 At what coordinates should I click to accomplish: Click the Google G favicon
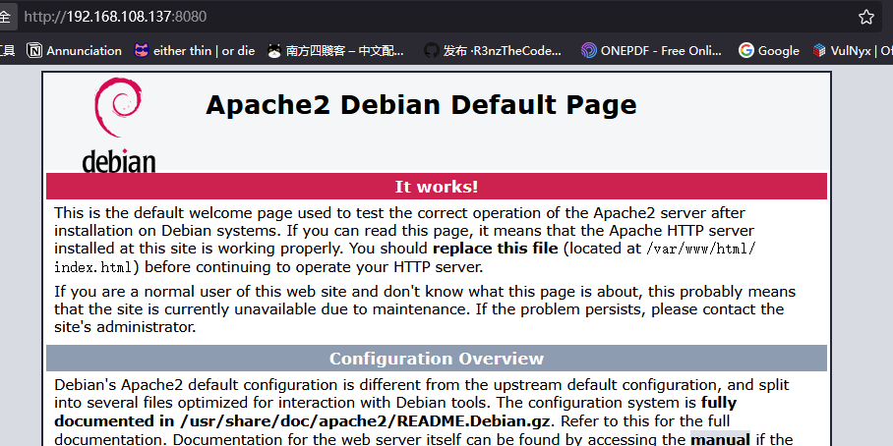point(746,51)
